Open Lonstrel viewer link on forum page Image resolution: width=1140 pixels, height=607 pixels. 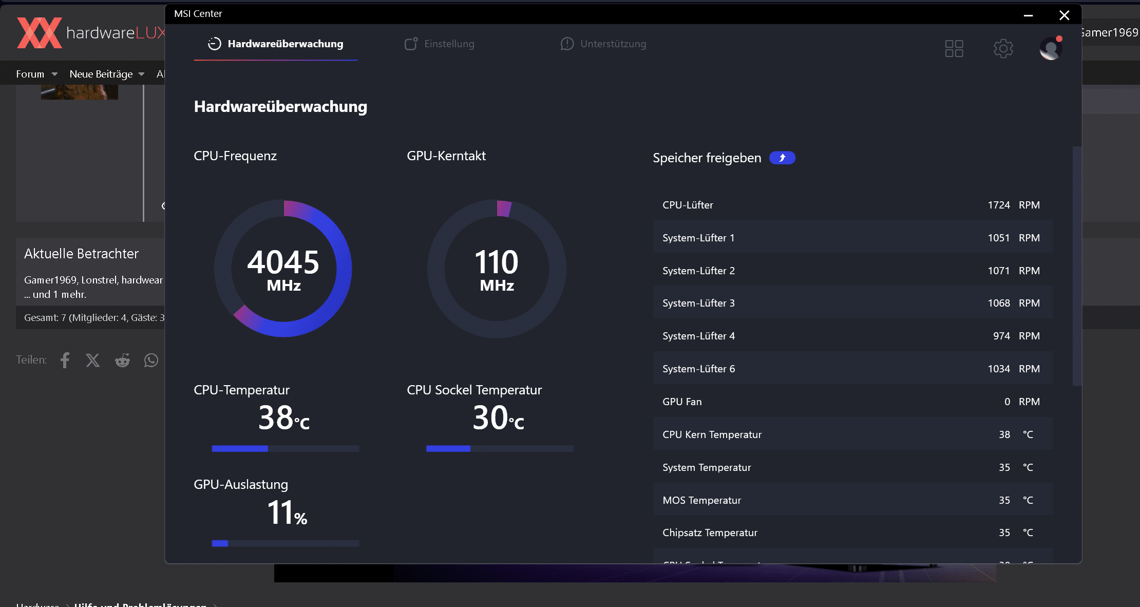99,280
